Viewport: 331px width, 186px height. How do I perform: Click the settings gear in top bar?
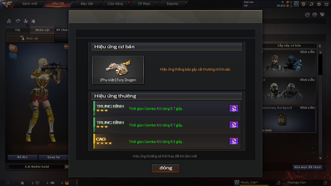[319, 4]
